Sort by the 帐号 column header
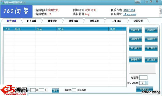The width and height of the screenshot is (162, 96). (x=25, y=29)
